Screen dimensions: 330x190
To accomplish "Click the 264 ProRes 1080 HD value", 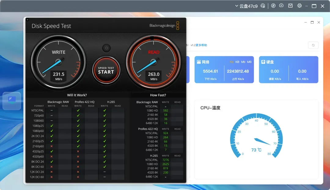I will pos(166,137).
